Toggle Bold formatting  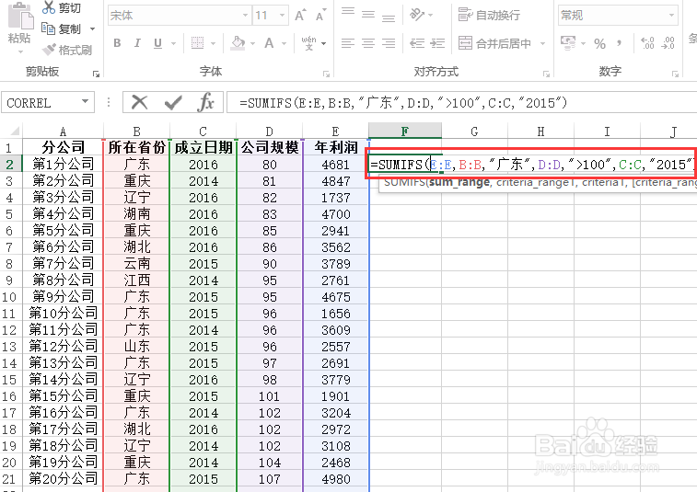click(x=117, y=43)
